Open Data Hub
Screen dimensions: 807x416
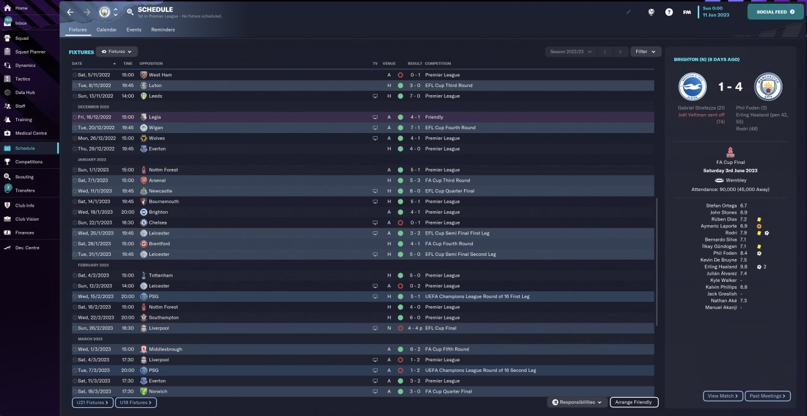tap(25, 93)
